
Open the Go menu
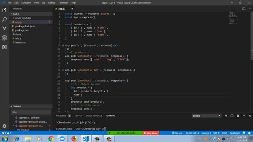pos(43,3)
